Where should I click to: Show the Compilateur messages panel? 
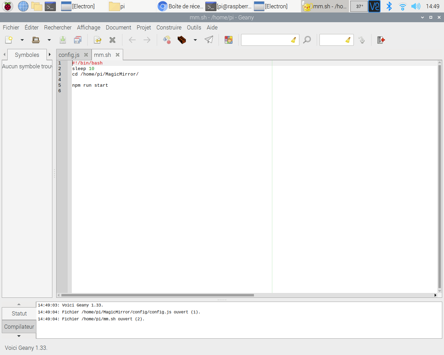coord(19,326)
